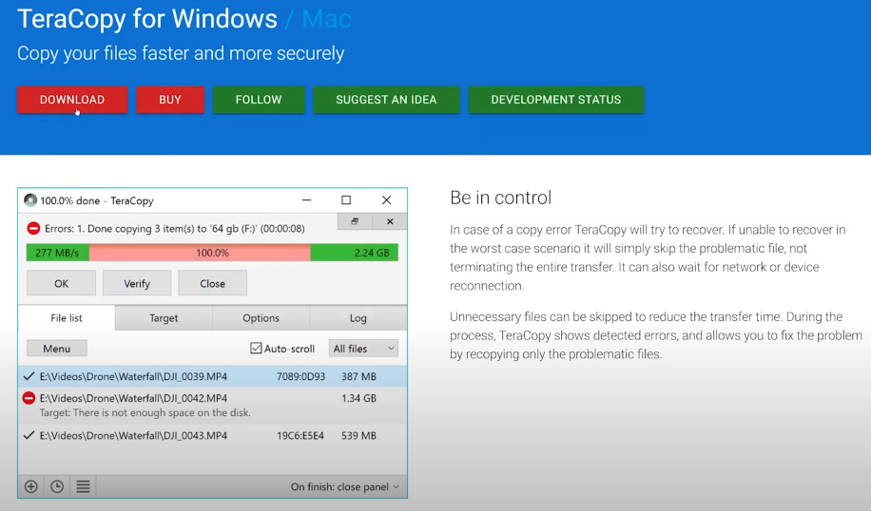
Task: Open the Options tab
Action: coord(261,318)
